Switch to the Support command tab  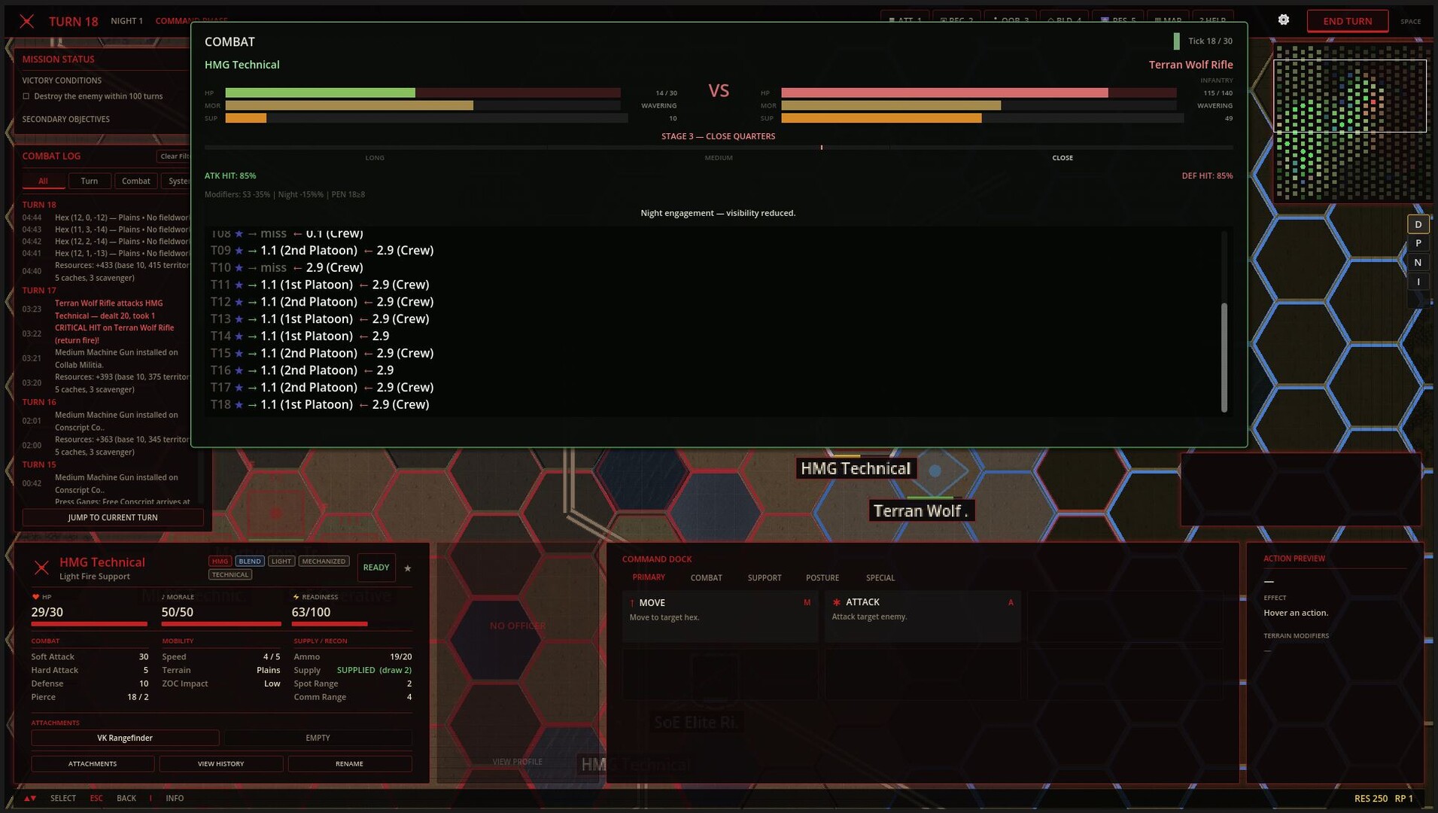pos(765,578)
